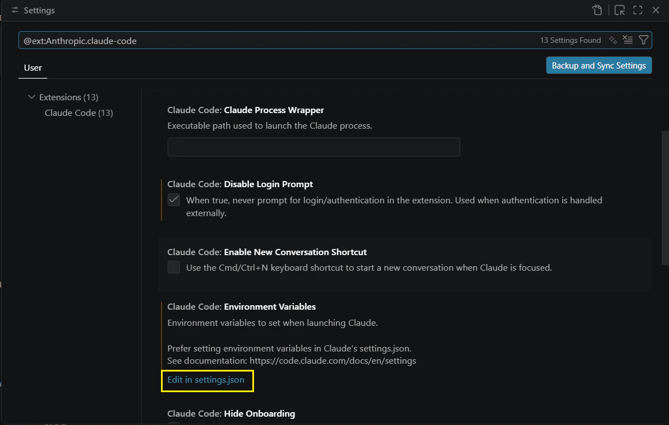Uncheck the Disable Login Prompt setting
Viewport: 669px width, 425px height.
click(174, 199)
